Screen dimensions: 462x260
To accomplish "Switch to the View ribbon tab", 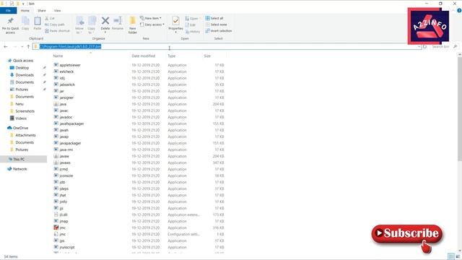I will tap(57, 11).
